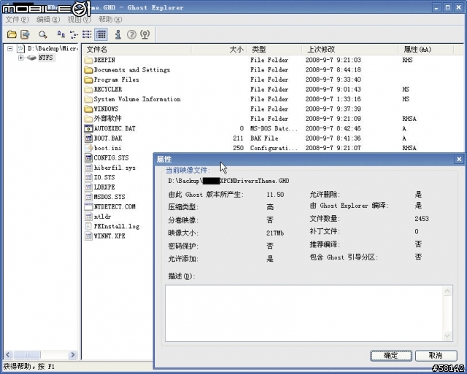Screen dimensions: 467x374
Task: Select the Program Files folder
Action: point(112,79)
